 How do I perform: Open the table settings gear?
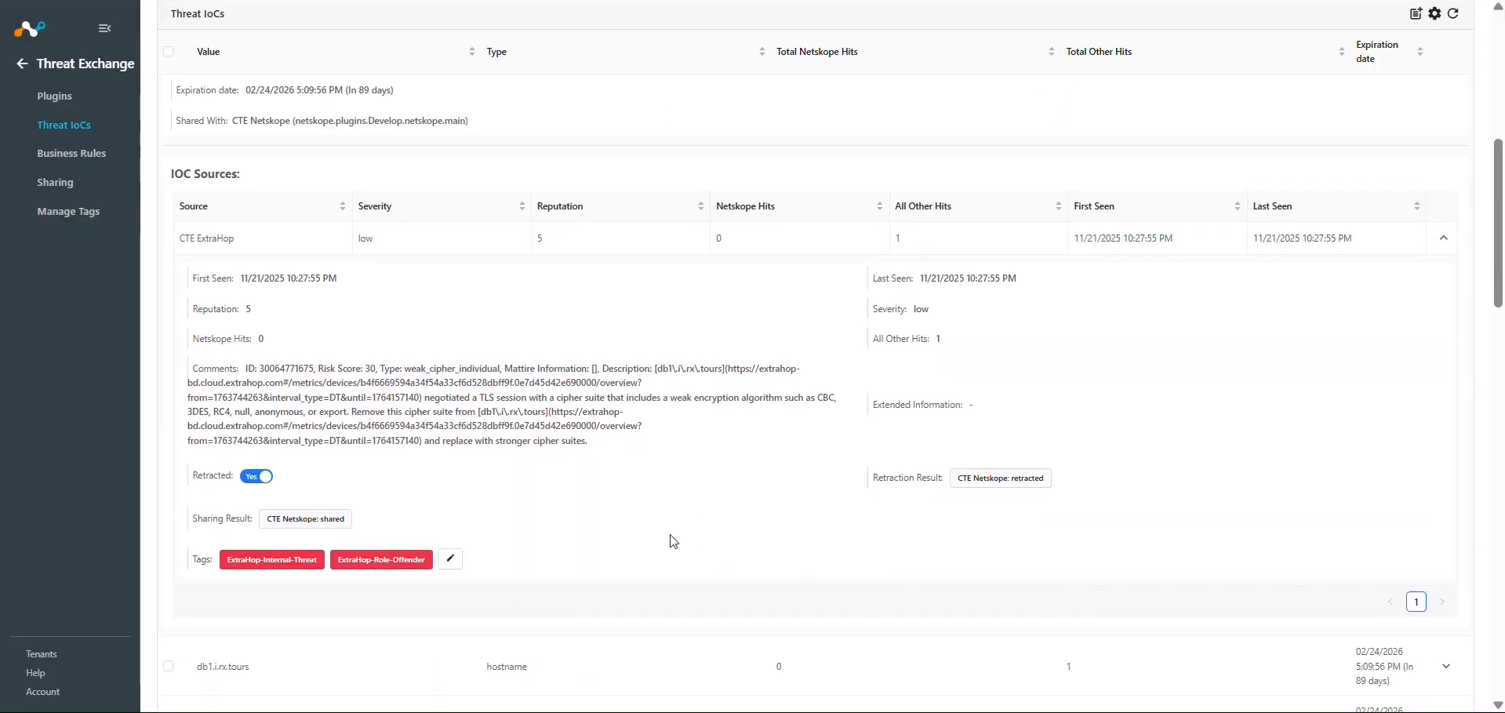(1435, 13)
